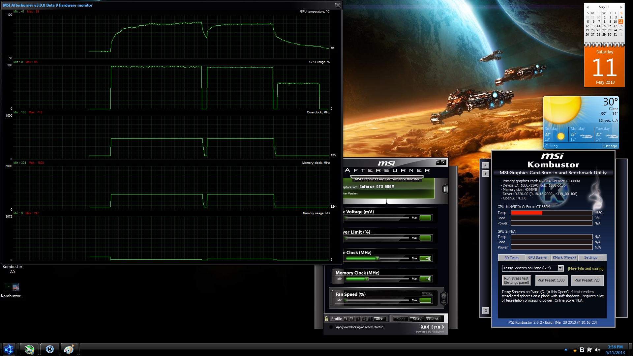Select Afterburner profile slot 1
Image resolution: width=633 pixels, height=356 pixels.
pyautogui.click(x=346, y=319)
